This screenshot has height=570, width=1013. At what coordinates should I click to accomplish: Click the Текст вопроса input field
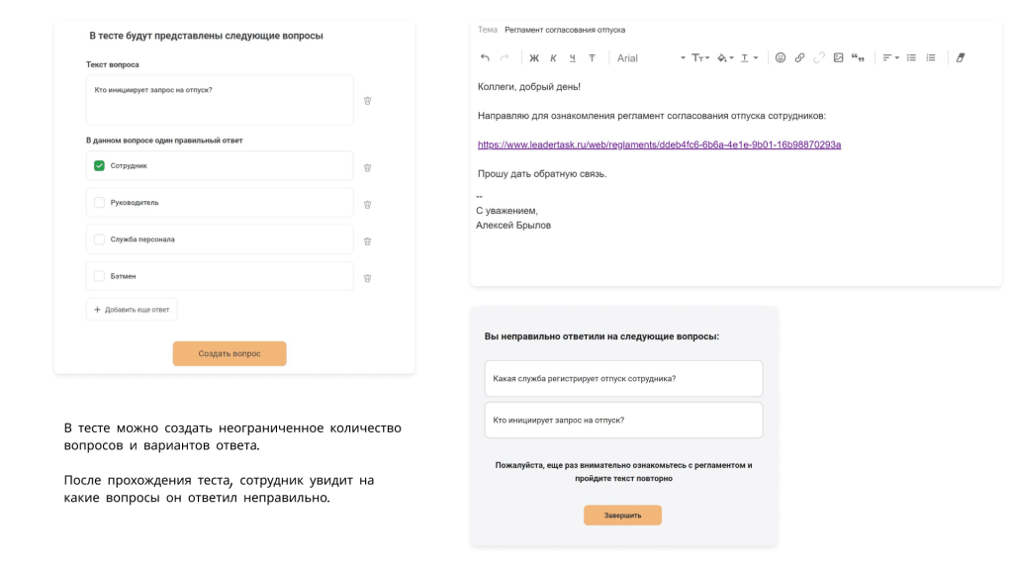(x=219, y=99)
